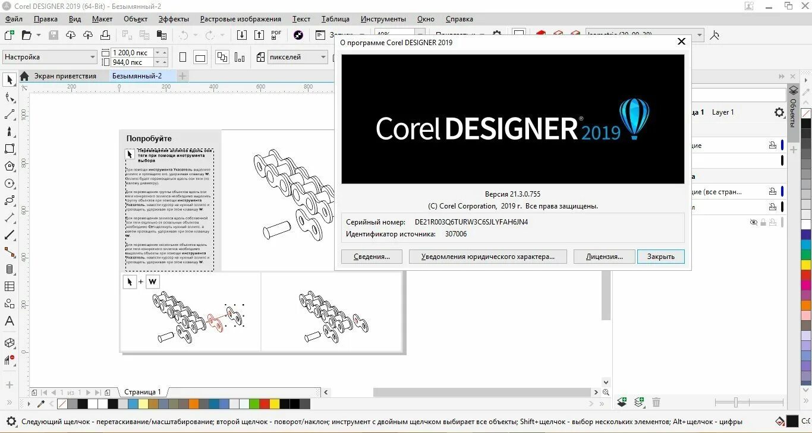This screenshot has height=433, width=812.
Task: Open the Правка menu
Action: tap(46, 19)
